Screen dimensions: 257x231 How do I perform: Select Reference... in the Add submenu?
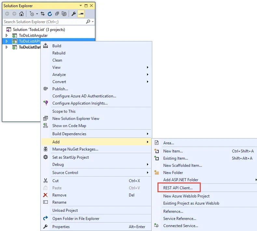point(173,211)
